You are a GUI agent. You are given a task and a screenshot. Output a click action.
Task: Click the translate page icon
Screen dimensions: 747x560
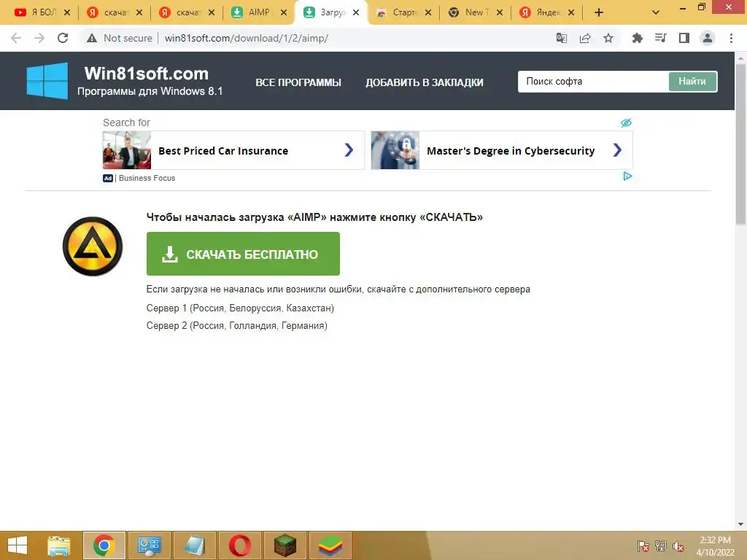pyautogui.click(x=562, y=38)
